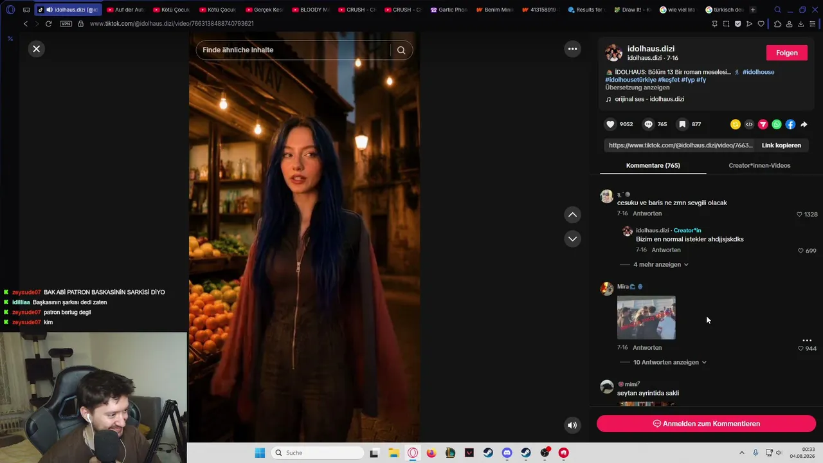Go to the previous video arrow
This screenshot has height=463, width=823.
[572, 215]
